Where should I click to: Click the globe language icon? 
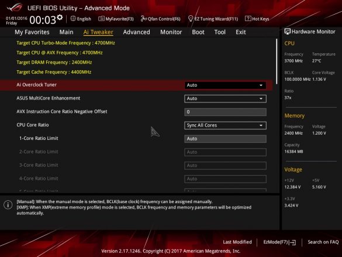pos(73,19)
